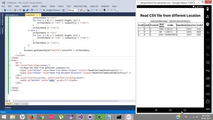Screen dimensions: 213x120
Task: Open the Toolbox side panel
Action: (x=2, y=30)
